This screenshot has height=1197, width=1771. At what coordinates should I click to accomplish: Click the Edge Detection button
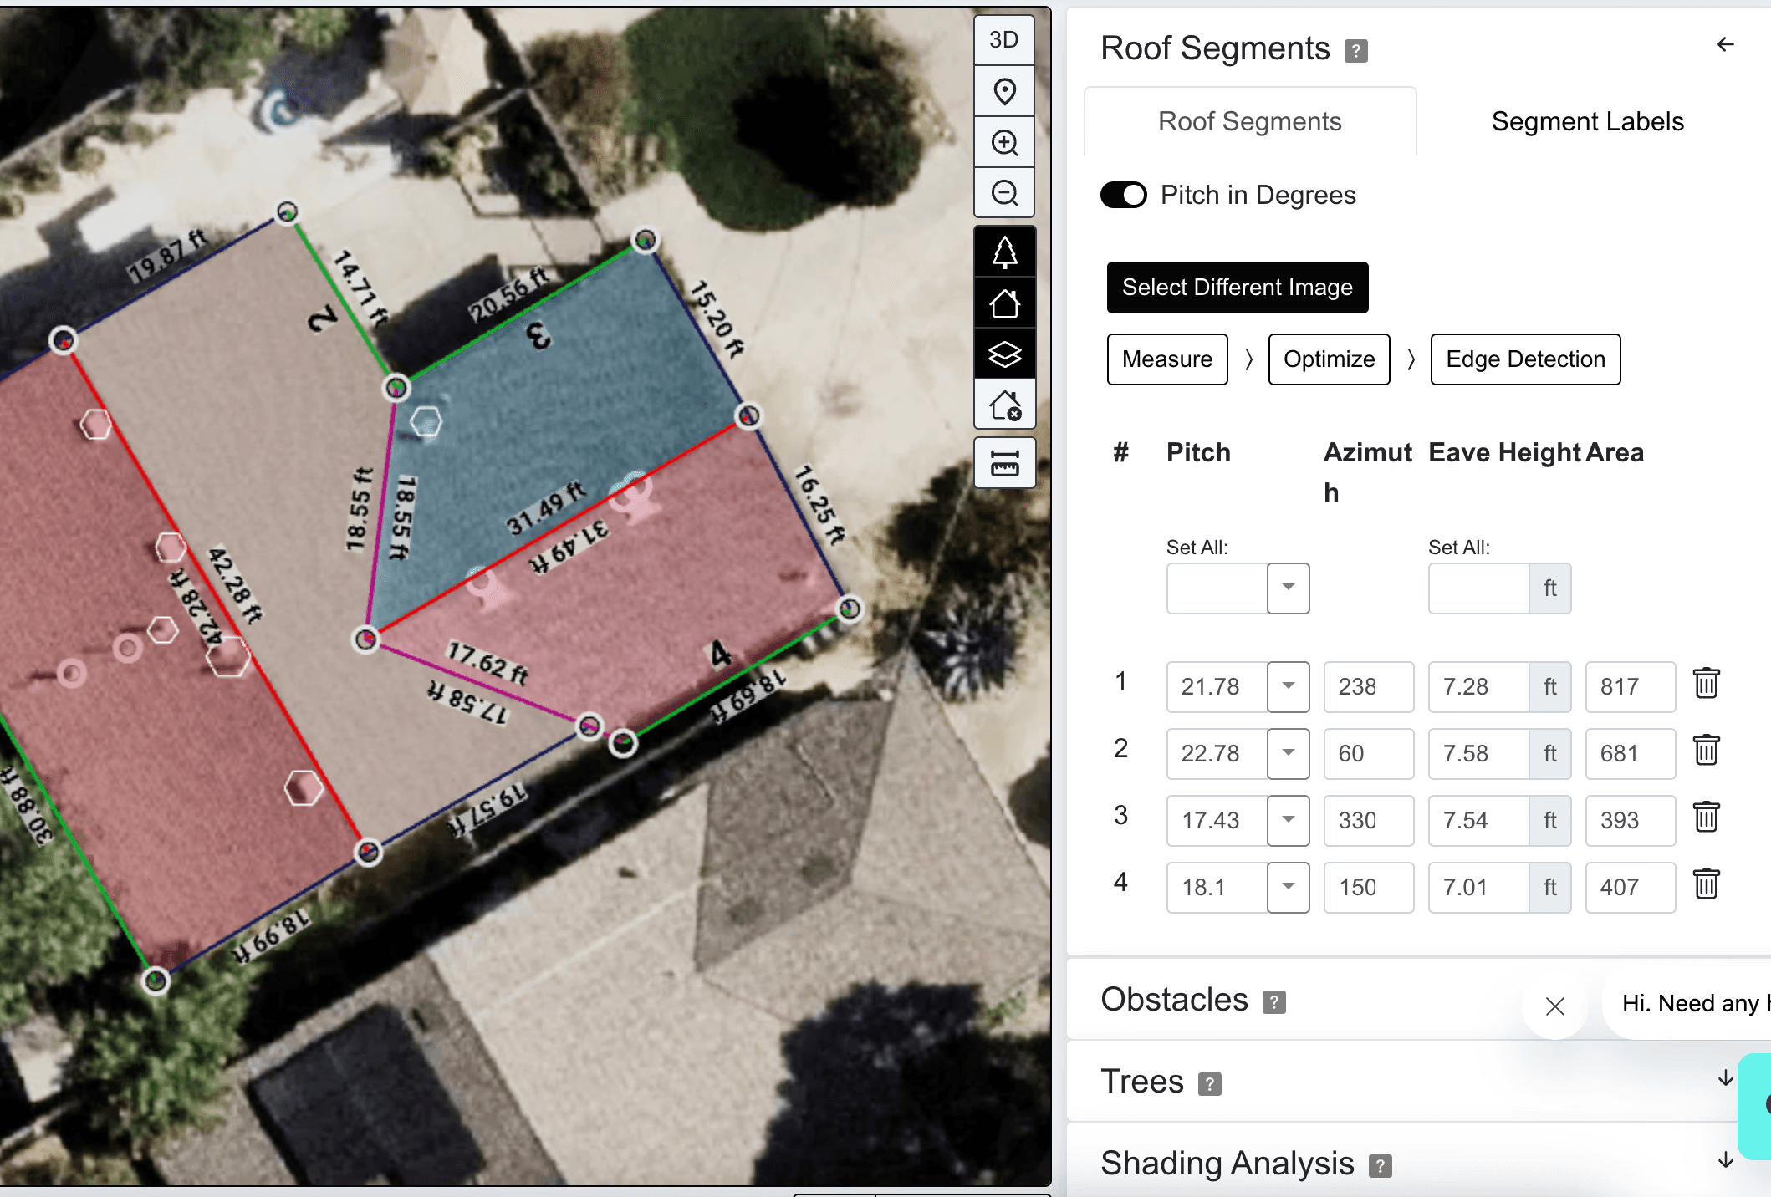click(x=1525, y=359)
